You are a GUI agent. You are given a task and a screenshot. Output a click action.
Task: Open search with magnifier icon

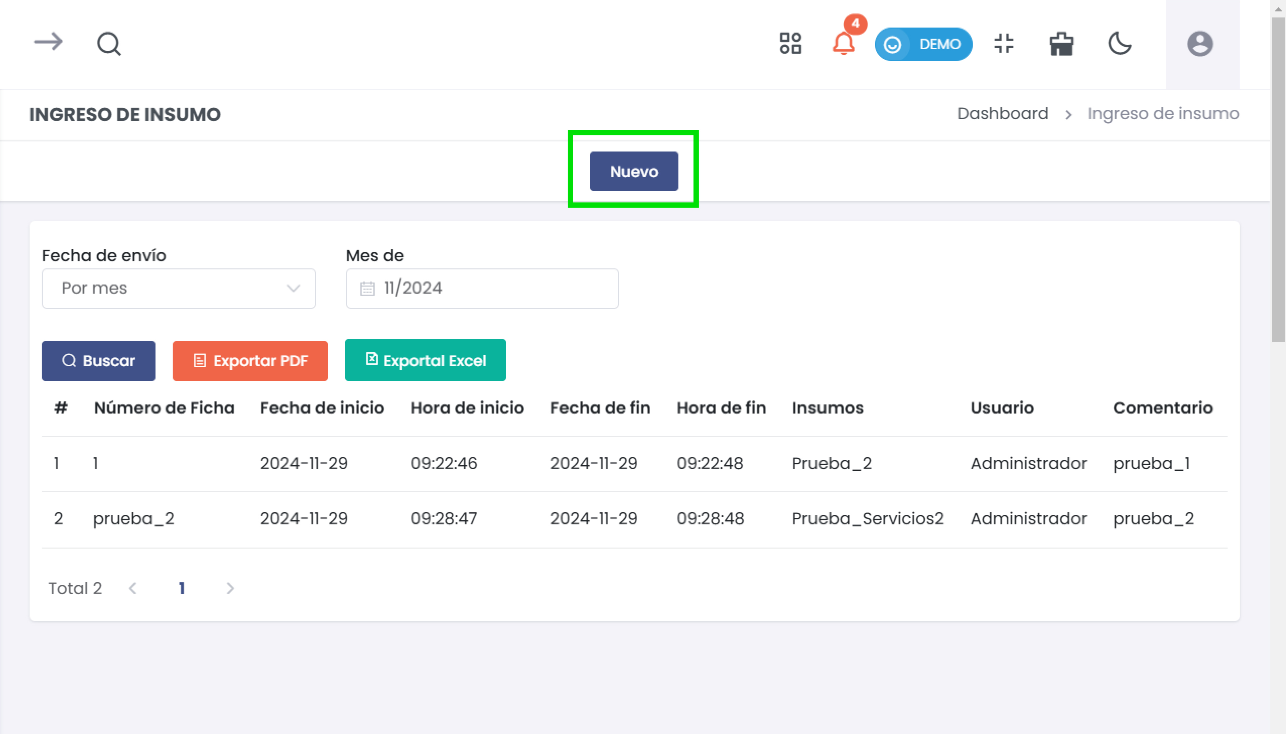click(109, 44)
